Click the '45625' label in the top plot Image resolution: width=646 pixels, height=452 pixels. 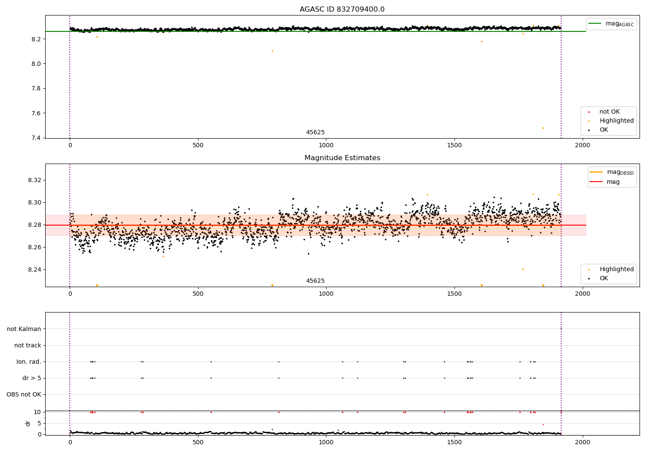315,133
